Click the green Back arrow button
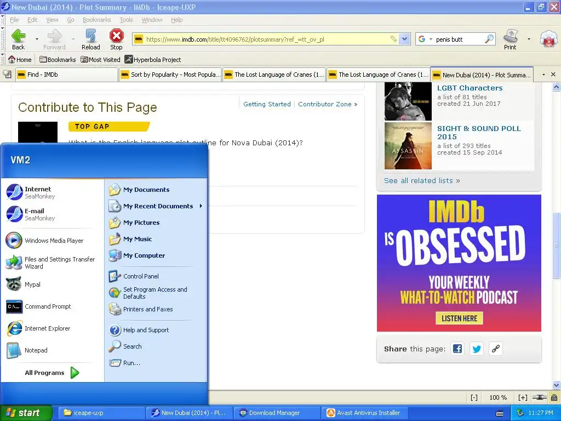561x421 pixels. 18,39
